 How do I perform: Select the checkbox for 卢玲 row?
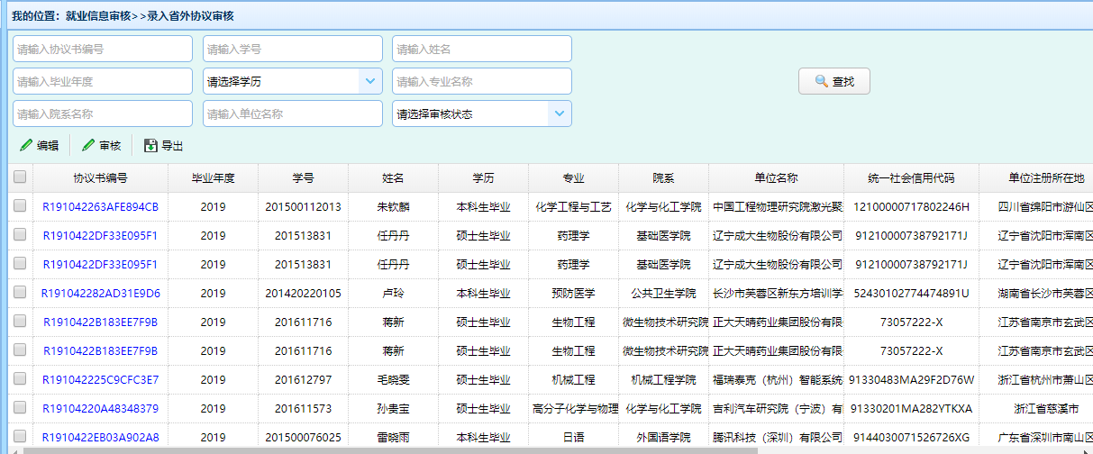click(20, 293)
